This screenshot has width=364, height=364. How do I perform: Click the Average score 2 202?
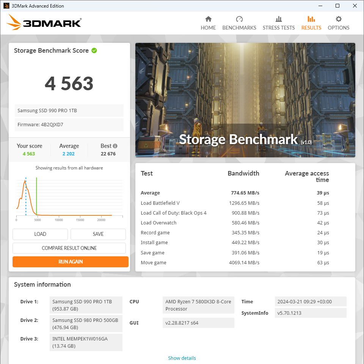pyautogui.click(x=69, y=154)
